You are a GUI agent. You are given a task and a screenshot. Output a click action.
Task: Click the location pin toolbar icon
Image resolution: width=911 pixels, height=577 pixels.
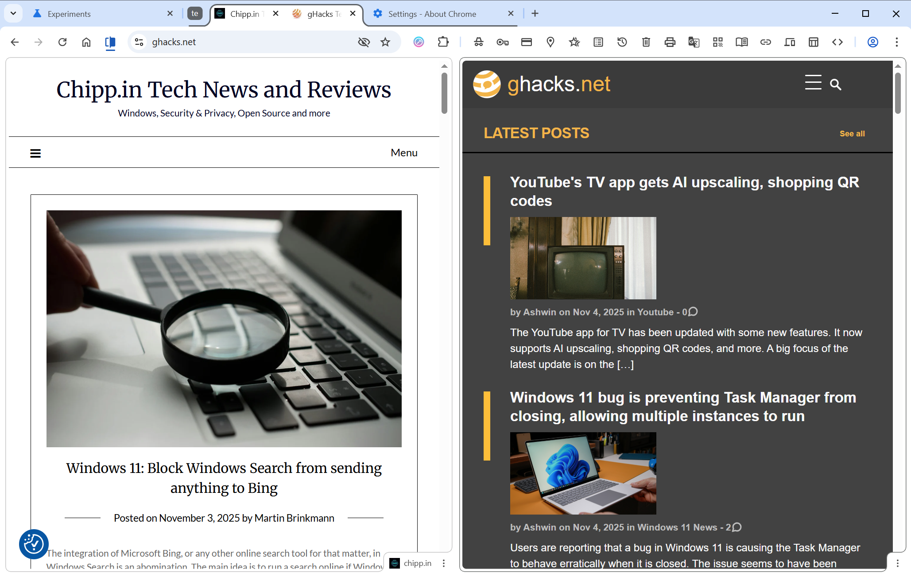550,42
